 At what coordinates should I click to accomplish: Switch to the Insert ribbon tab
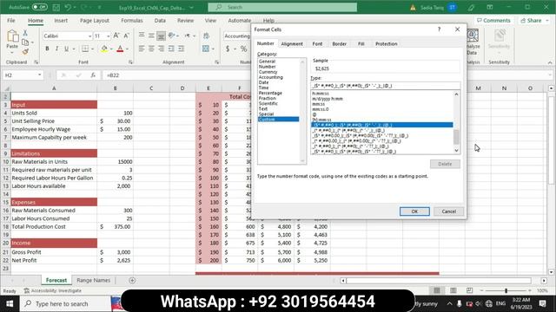[61, 21]
